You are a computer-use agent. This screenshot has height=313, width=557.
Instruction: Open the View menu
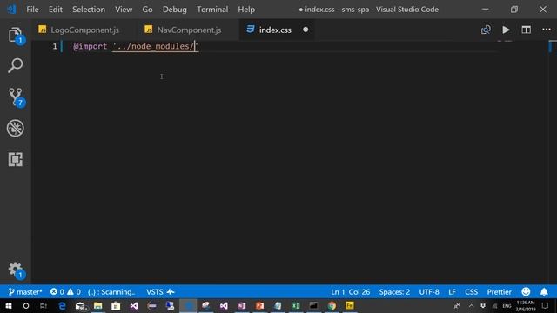pyautogui.click(x=124, y=10)
